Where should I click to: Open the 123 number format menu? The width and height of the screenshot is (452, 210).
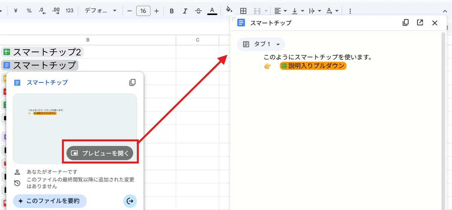(x=69, y=11)
